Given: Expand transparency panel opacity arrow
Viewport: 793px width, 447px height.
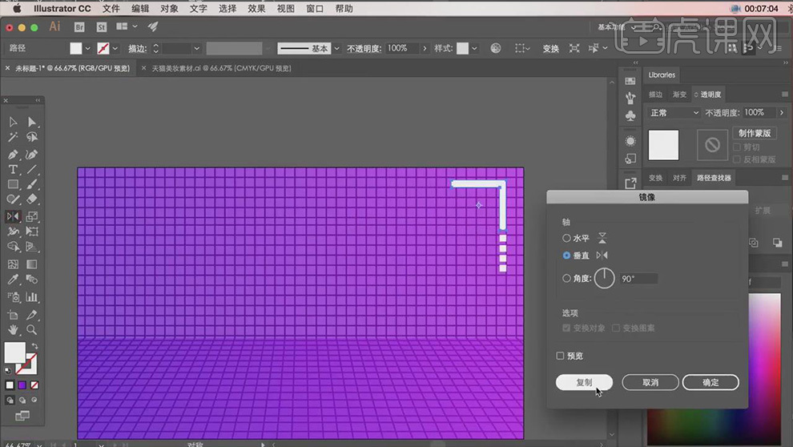Looking at the screenshot, I should coord(782,113).
